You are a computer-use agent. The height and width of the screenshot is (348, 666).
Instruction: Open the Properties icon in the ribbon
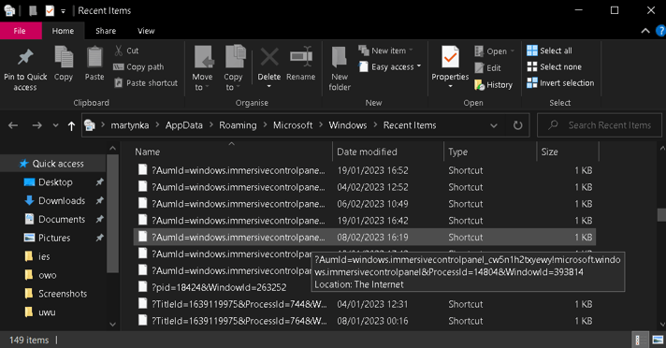click(450, 57)
